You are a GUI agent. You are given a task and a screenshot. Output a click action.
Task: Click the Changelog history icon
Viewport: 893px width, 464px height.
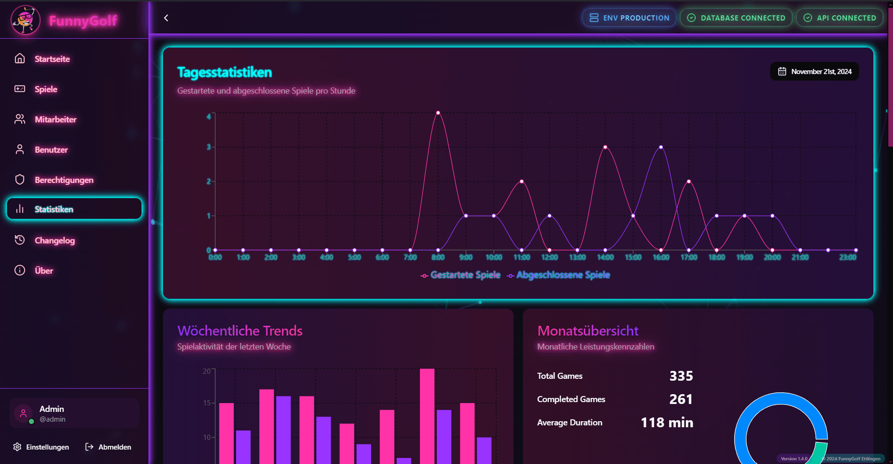click(20, 240)
